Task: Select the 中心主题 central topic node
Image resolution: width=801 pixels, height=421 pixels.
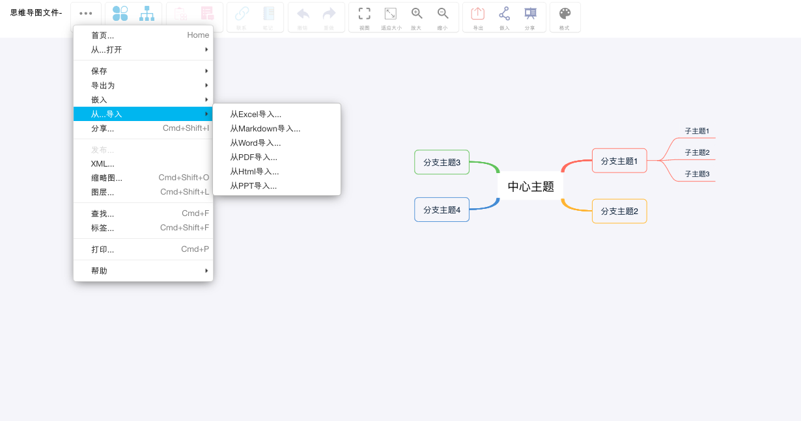Action: coord(530,185)
